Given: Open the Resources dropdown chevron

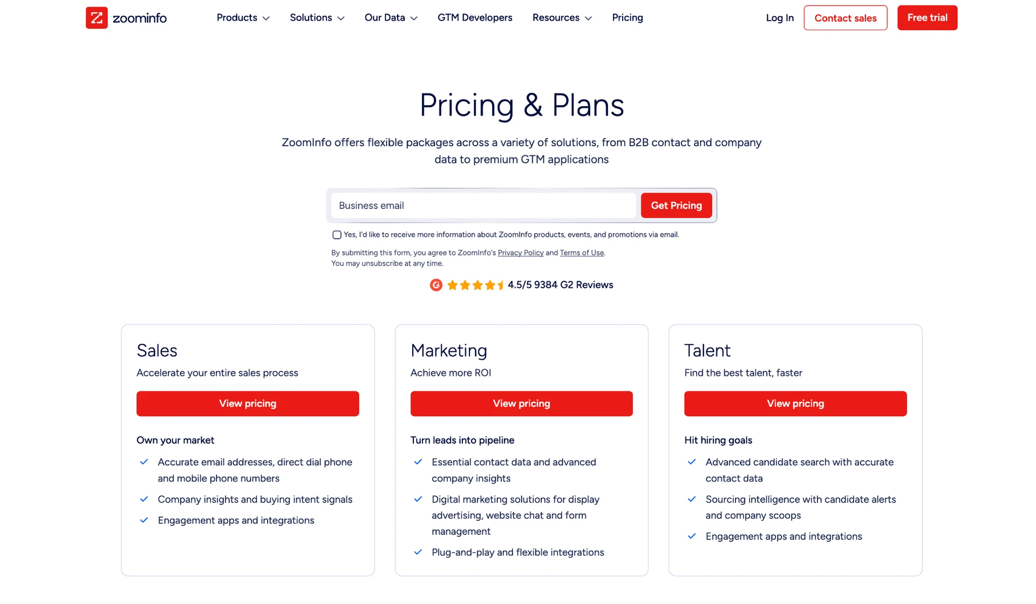Looking at the screenshot, I should pos(588,18).
